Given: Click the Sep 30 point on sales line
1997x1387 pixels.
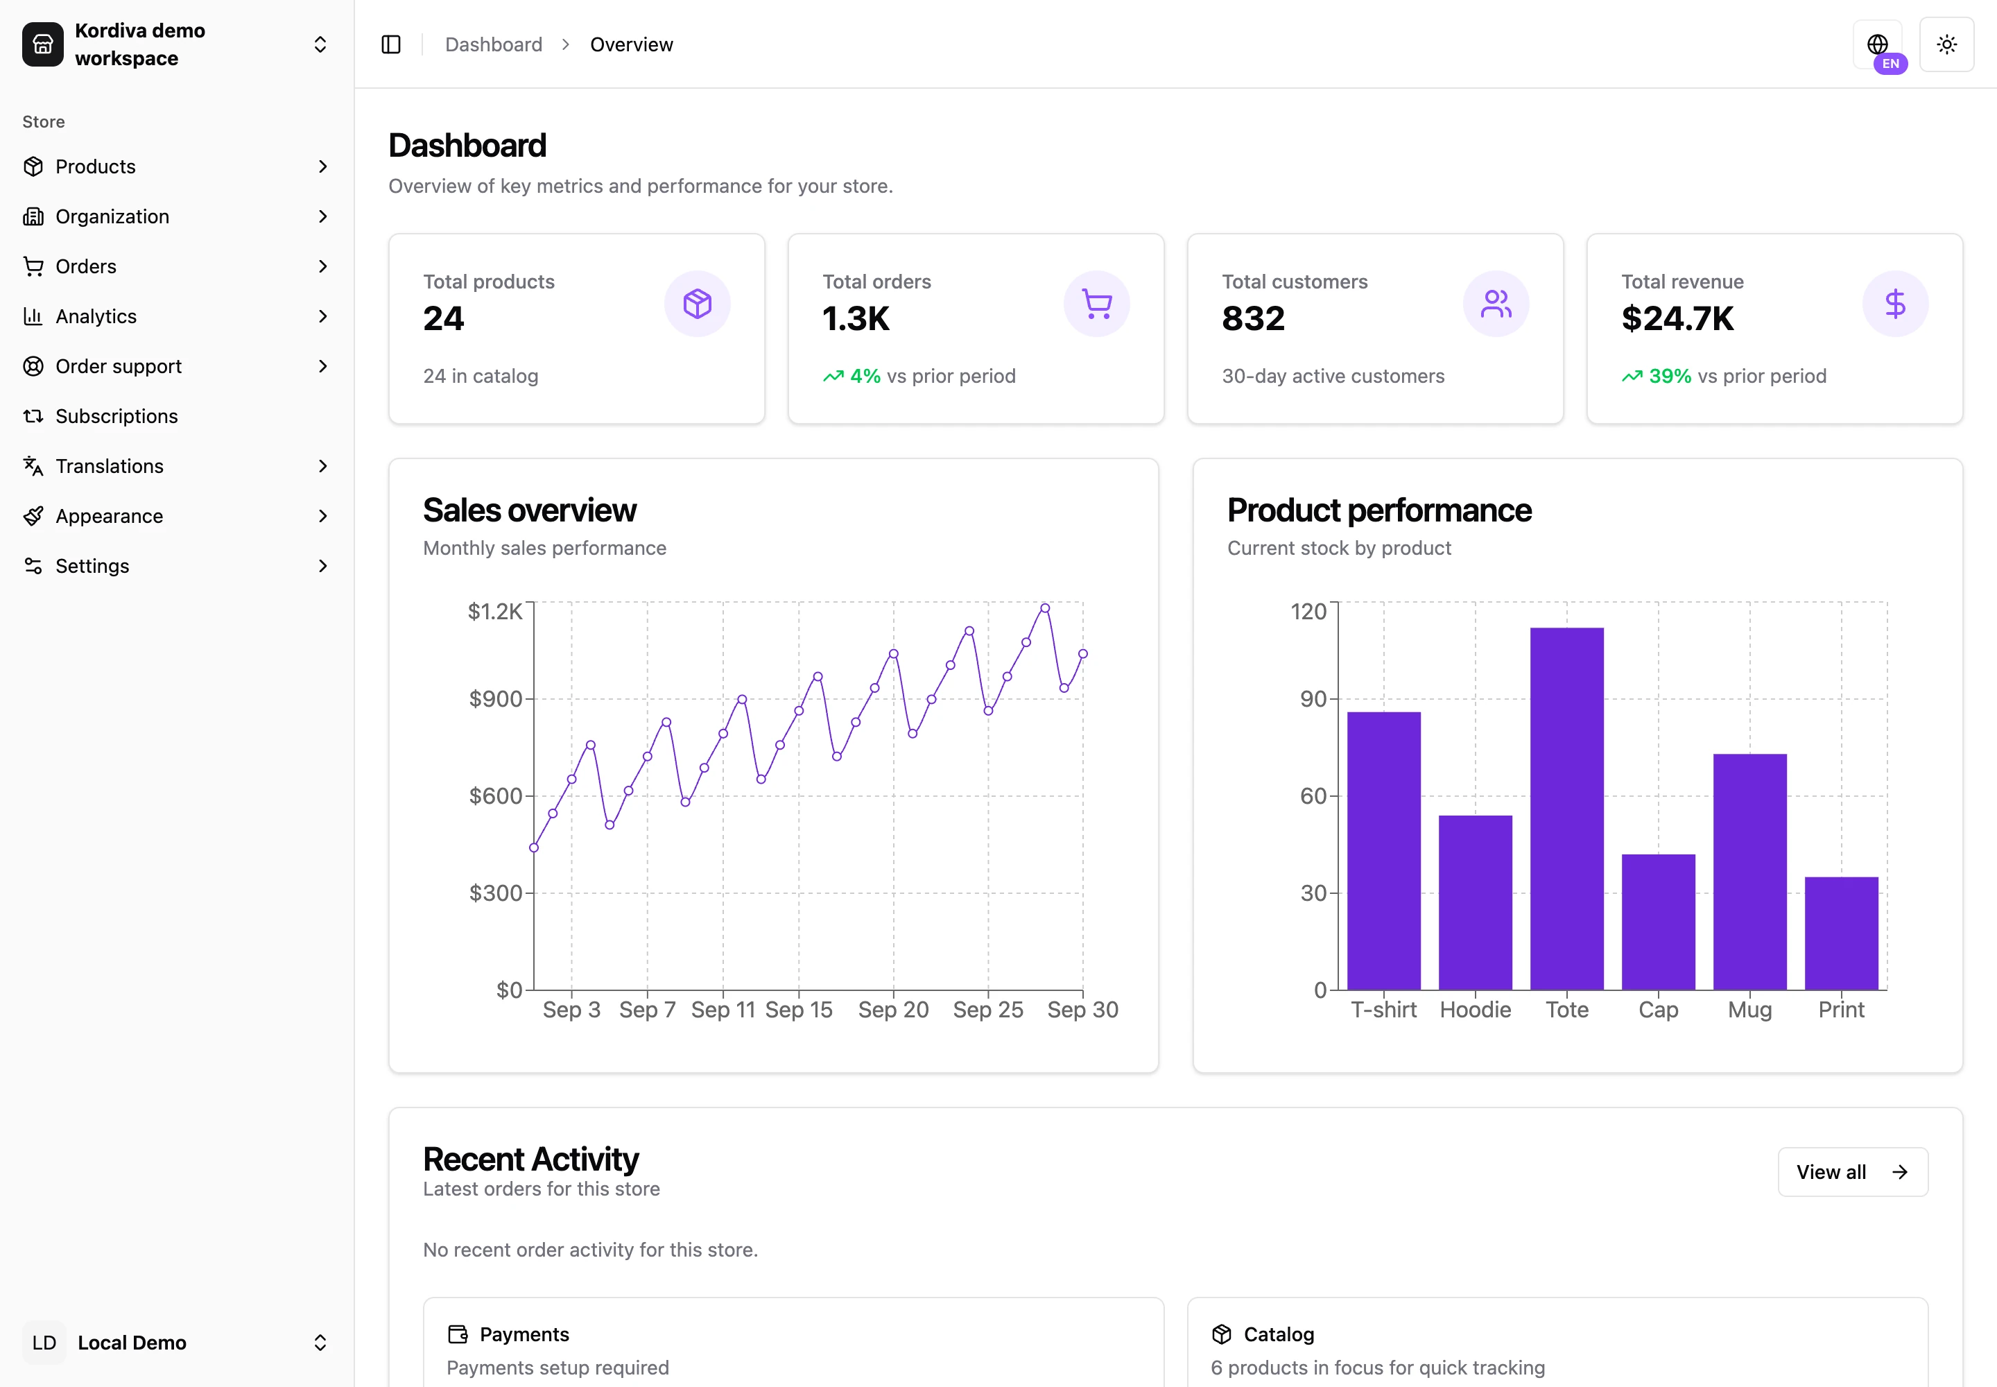Looking at the screenshot, I should coord(1083,653).
